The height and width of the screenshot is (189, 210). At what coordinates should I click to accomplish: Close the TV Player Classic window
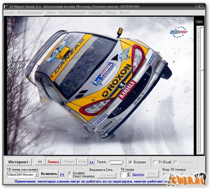[x=199, y=6]
